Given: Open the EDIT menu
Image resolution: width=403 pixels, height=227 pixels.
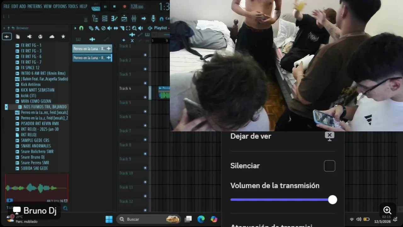Looking at the screenshot, I should click(x=15, y=6).
